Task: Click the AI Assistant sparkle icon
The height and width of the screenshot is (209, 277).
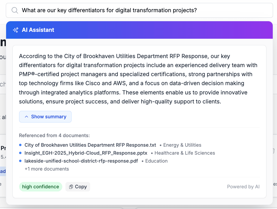Action: pos(16,30)
